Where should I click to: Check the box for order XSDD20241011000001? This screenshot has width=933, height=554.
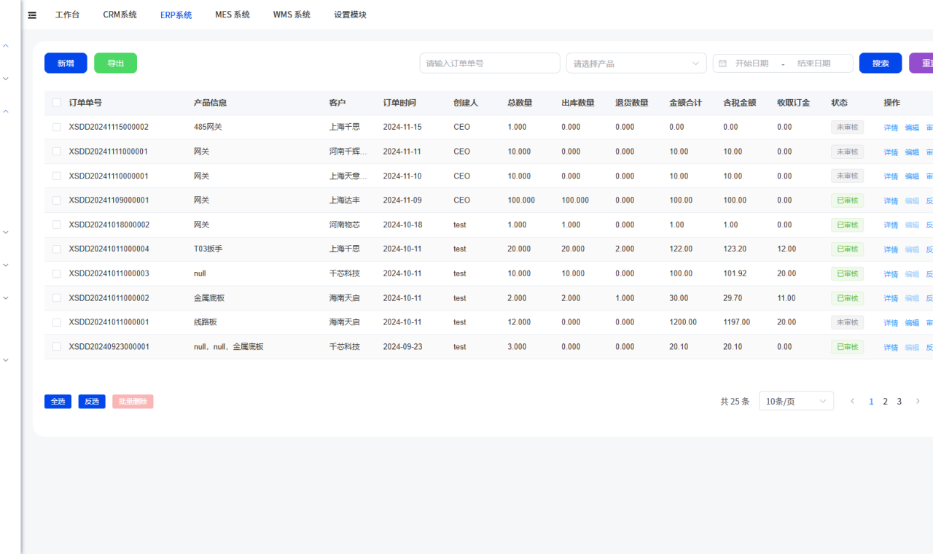pos(57,322)
